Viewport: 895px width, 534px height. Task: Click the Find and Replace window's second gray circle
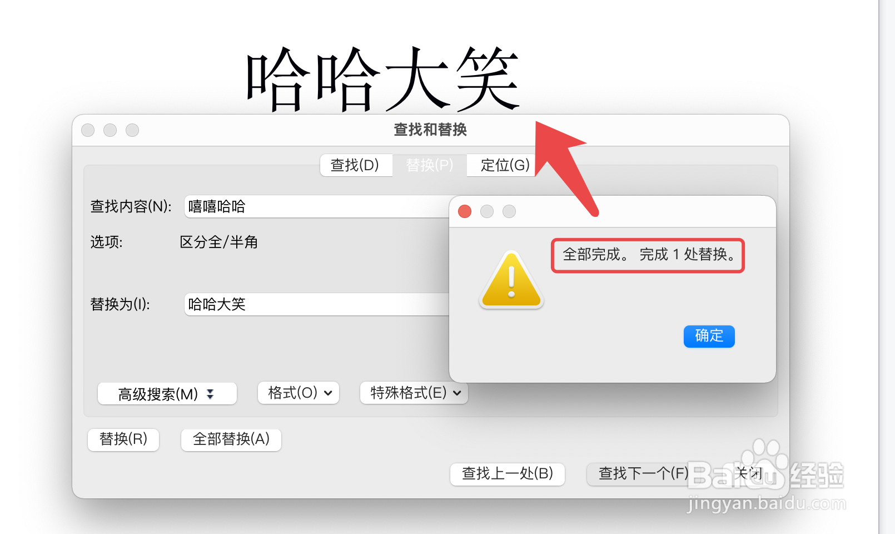pyautogui.click(x=110, y=130)
